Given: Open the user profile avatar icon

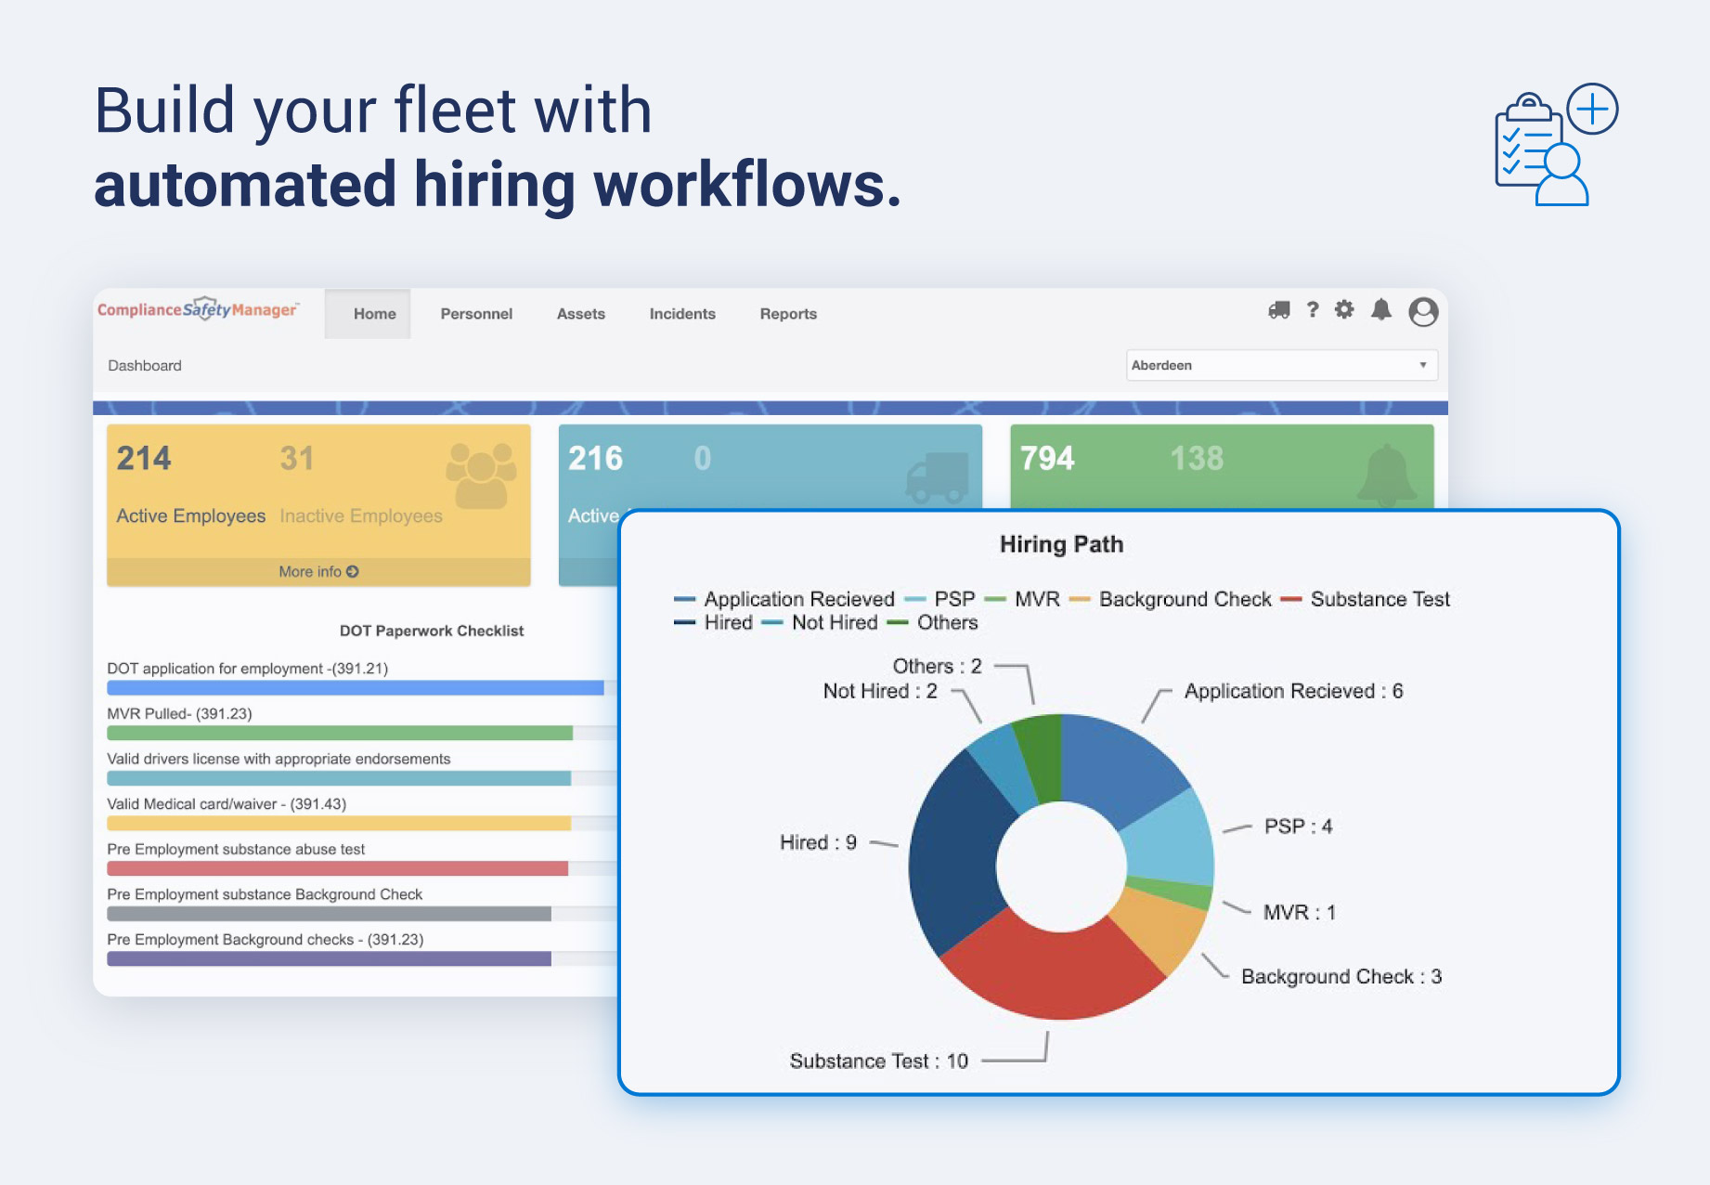Looking at the screenshot, I should click(x=1423, y=312).
